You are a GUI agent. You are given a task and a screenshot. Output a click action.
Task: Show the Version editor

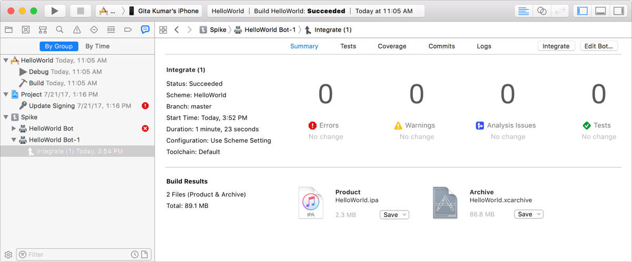click(559, 11)
